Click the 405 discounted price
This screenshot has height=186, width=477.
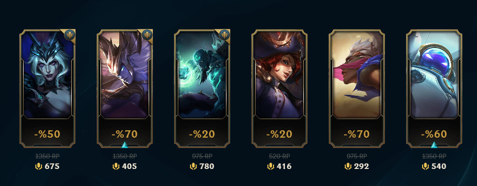click(x=129, y=167)
